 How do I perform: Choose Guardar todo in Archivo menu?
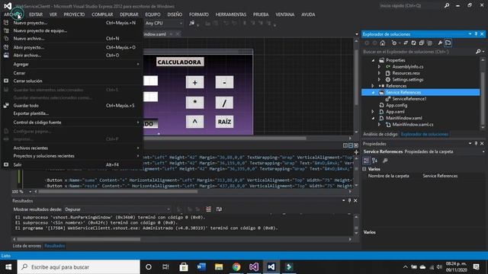[x=72, y=105]
